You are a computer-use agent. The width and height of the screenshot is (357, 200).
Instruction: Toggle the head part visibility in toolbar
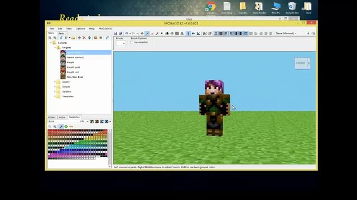tap(216, 33)
